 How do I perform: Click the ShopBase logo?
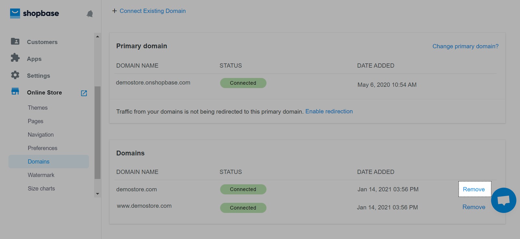34,13
